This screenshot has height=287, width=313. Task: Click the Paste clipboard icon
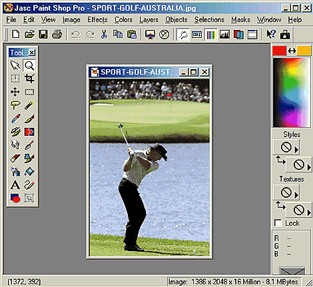point(132,35)
